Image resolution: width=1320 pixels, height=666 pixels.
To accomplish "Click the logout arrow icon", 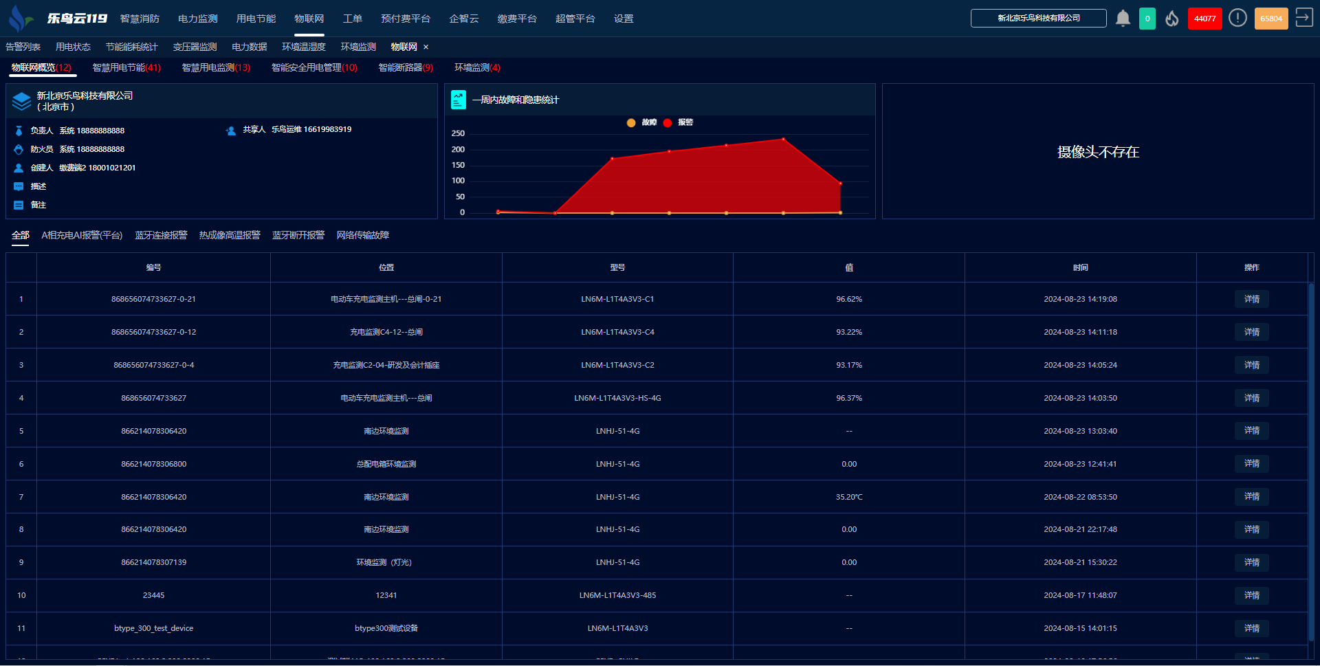I will pyautogui.click(x=1303, y=18).
